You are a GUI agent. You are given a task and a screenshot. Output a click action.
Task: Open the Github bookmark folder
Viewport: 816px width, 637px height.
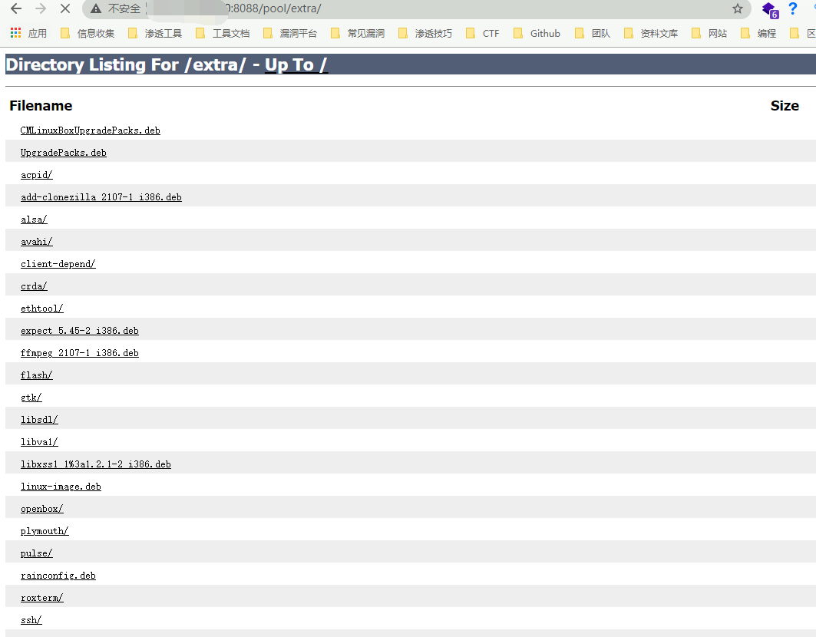(537, 33)
